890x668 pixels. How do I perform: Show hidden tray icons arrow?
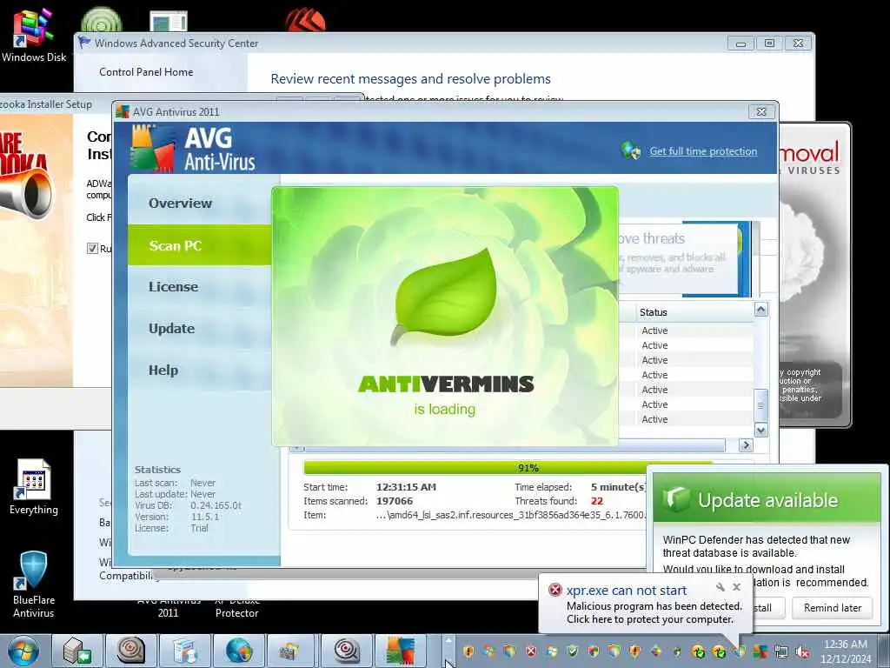pos(448,641)
